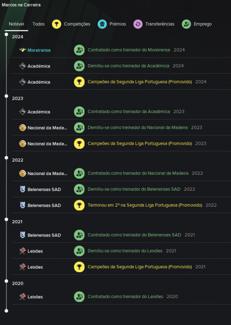The height and width of the screenshot is (325, 231).
Task: Open Académica 'Campeões da Segunda Liga' 2024 entry
Action: coord(140,82)
